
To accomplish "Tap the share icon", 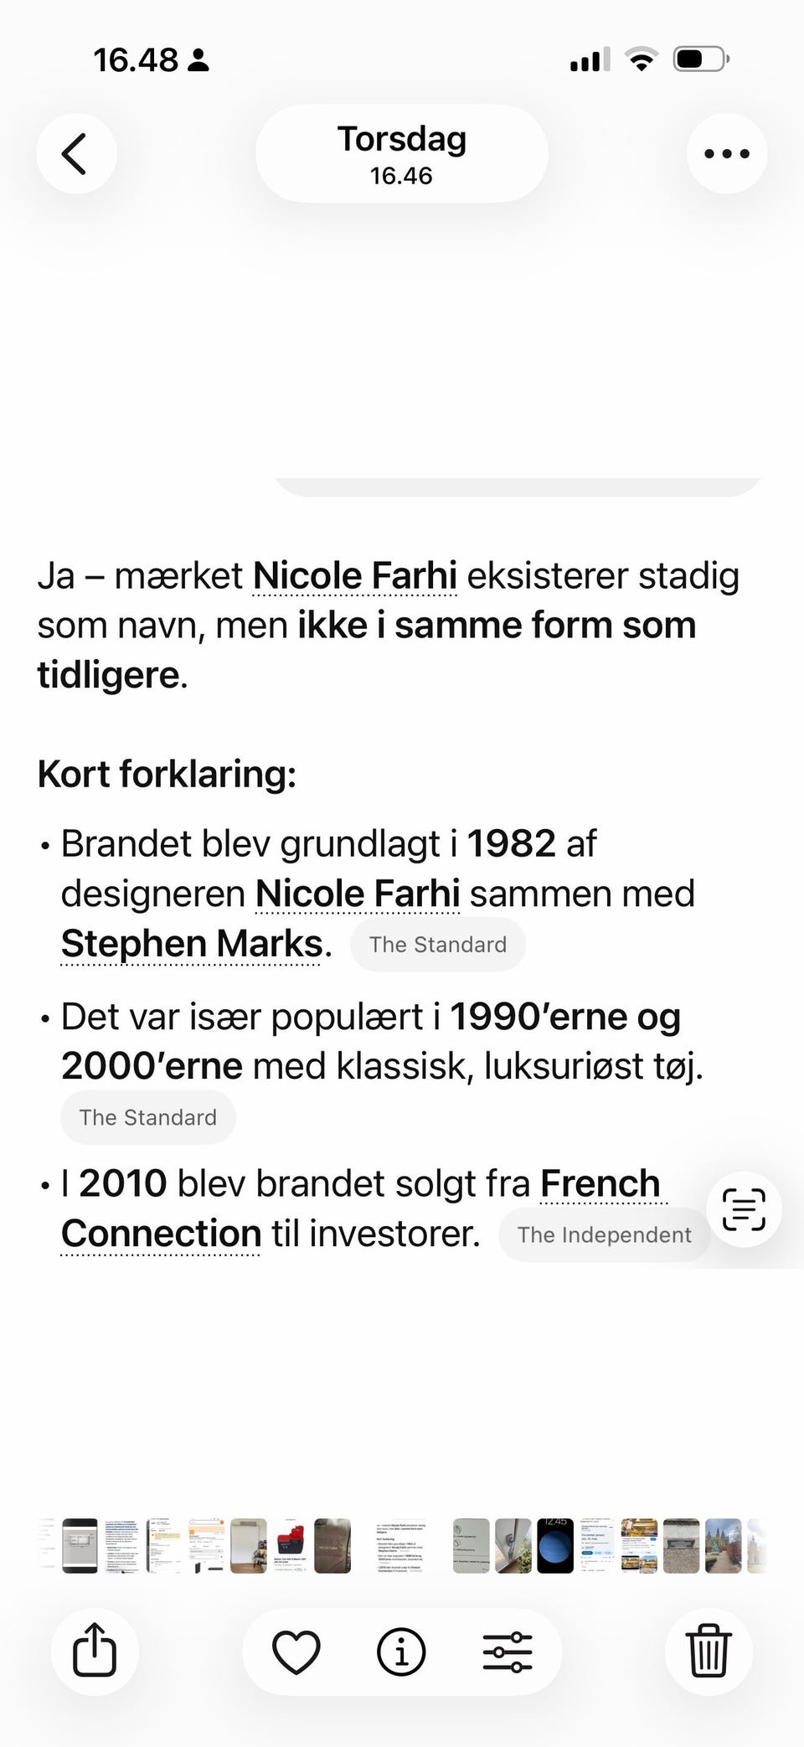I will 95,1651.
